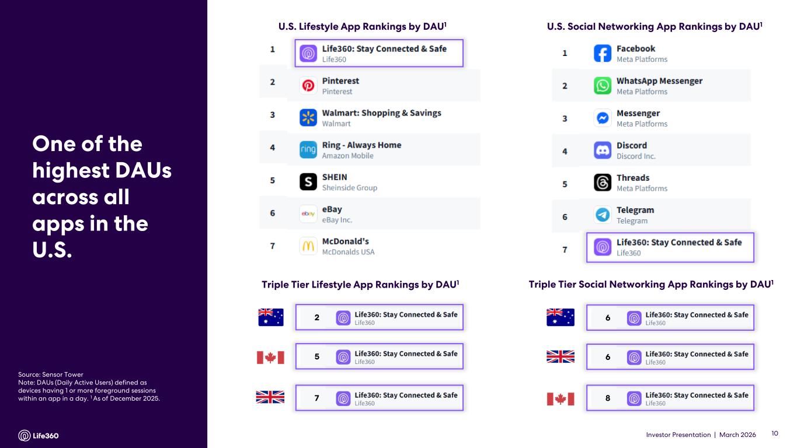Click the Pinterest app icon

[308, 86]
